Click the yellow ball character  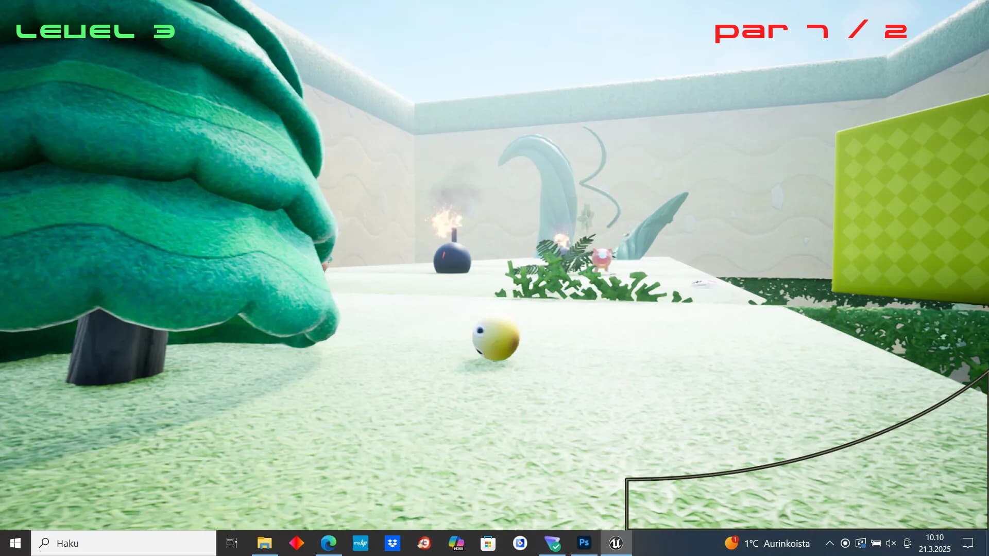496,339
